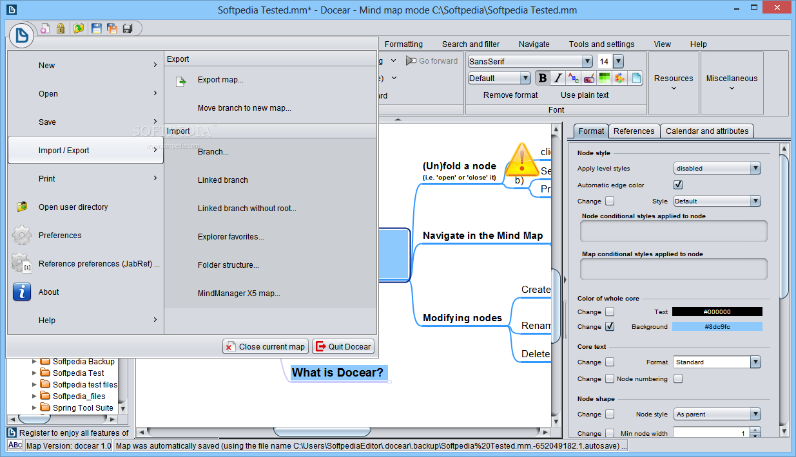Toggle Automatic edge color checkbox
796x457 pixels.
point(678,185)
